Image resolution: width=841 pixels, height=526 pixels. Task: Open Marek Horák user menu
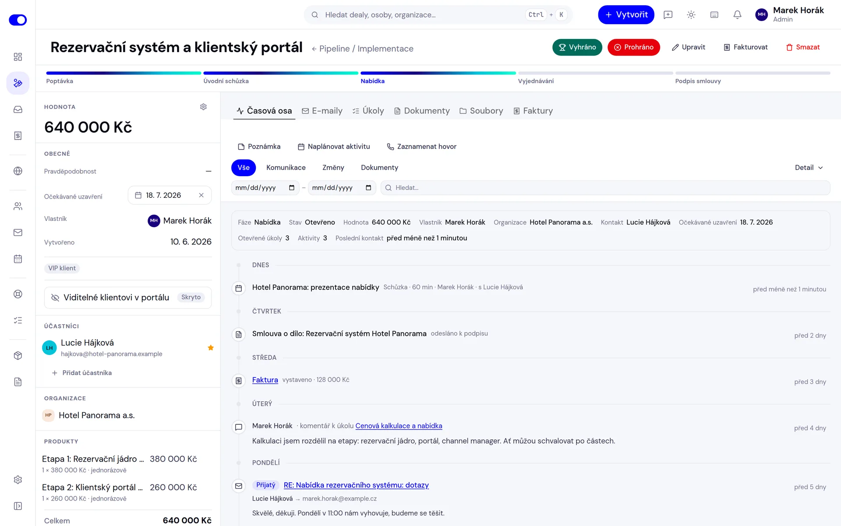click(x=790, y=14)
